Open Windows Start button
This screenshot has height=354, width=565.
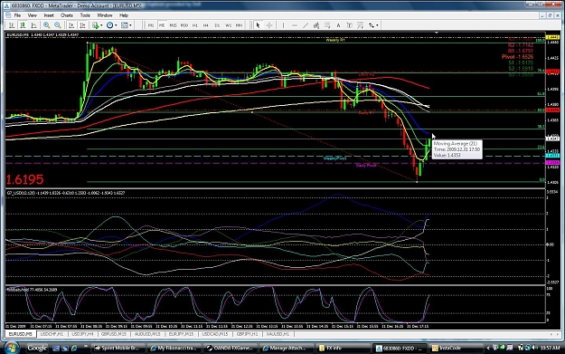12,348
